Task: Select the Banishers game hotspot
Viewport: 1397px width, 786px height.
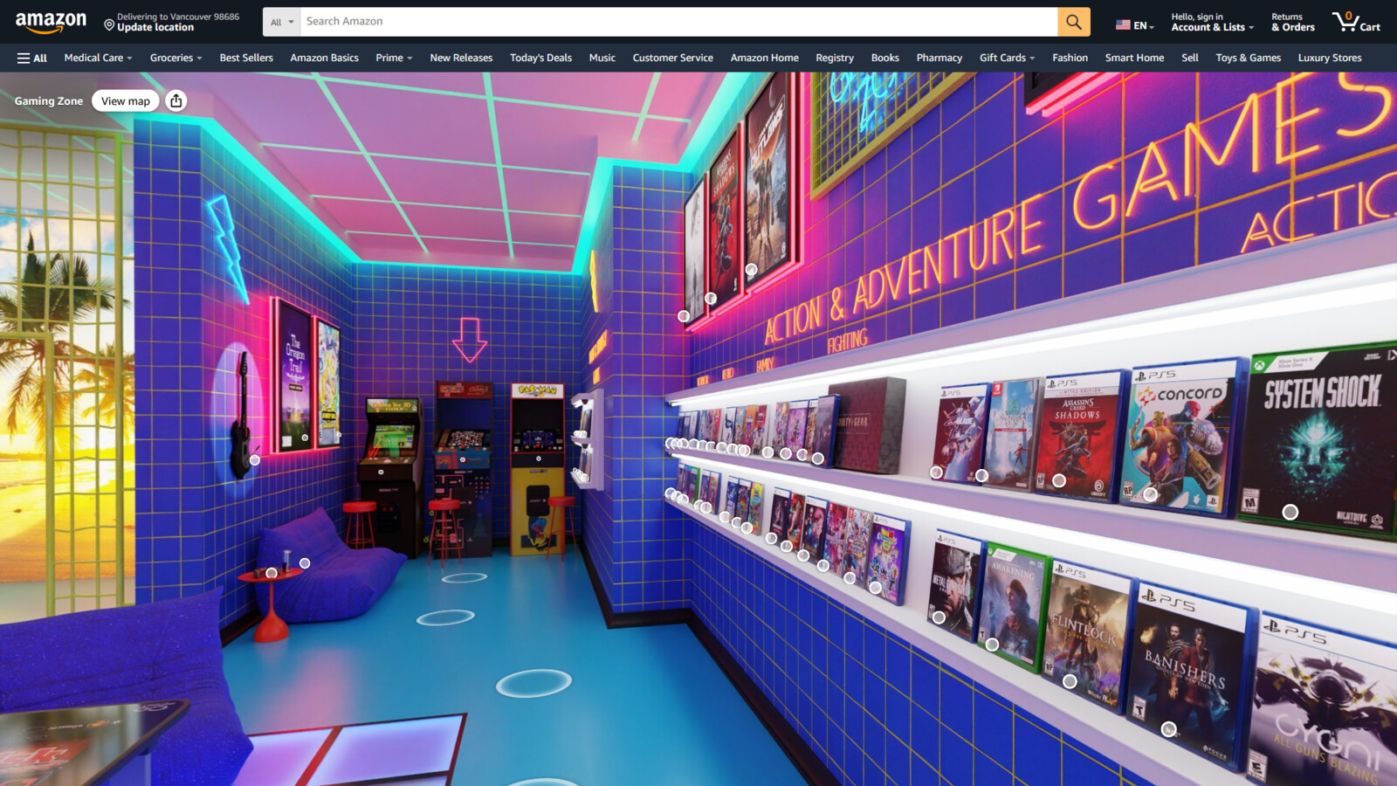Action: pos(1169,729)
